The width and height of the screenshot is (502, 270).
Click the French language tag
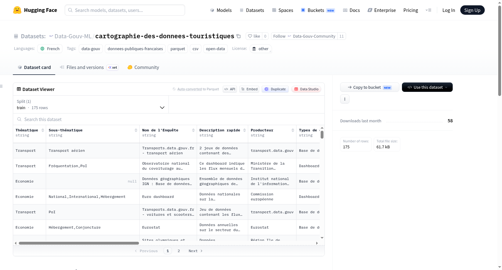pyautogui.click(x=50, y=49)
